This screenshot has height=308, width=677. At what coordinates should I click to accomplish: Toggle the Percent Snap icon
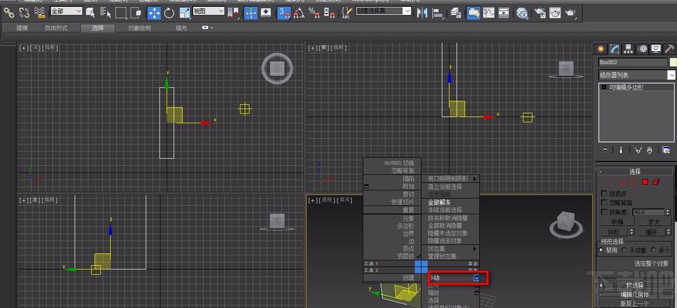[314, 14]
